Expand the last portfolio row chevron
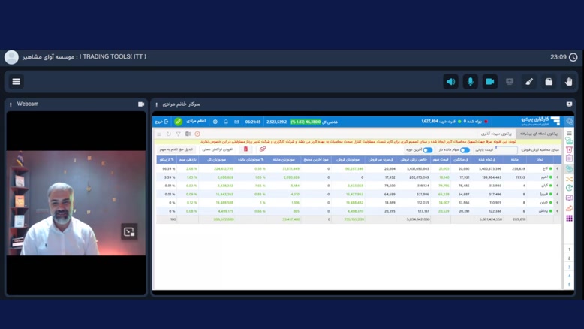584x329 pixels. [x=557, y=211]
